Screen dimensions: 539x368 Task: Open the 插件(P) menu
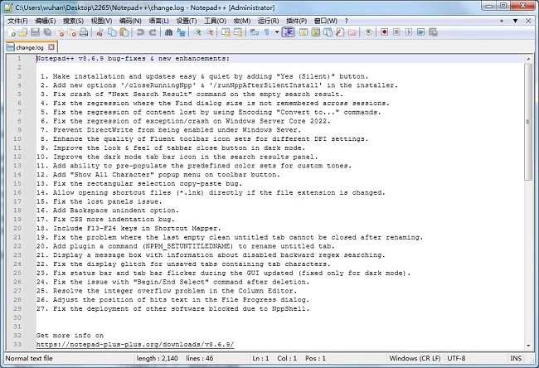point(297,21)
